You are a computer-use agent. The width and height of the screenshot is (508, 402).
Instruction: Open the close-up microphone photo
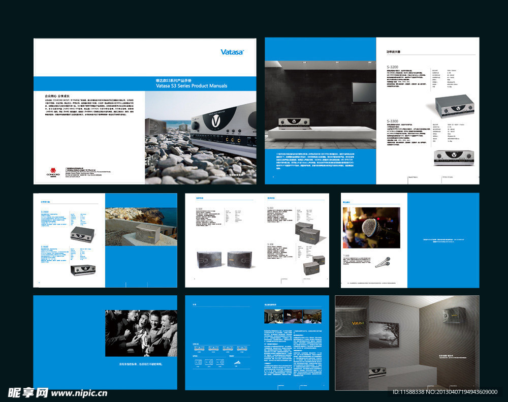372,228
